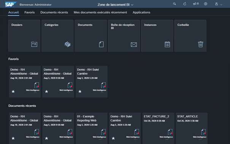The image size is (230, 144).
Task: Select the Mes documents exécutés récemment tab
Action: pos(100,13)
